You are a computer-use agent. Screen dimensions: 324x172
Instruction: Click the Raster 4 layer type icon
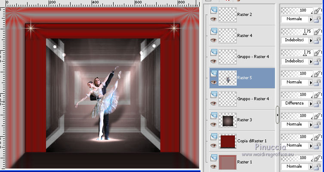[x=214, y=31]
